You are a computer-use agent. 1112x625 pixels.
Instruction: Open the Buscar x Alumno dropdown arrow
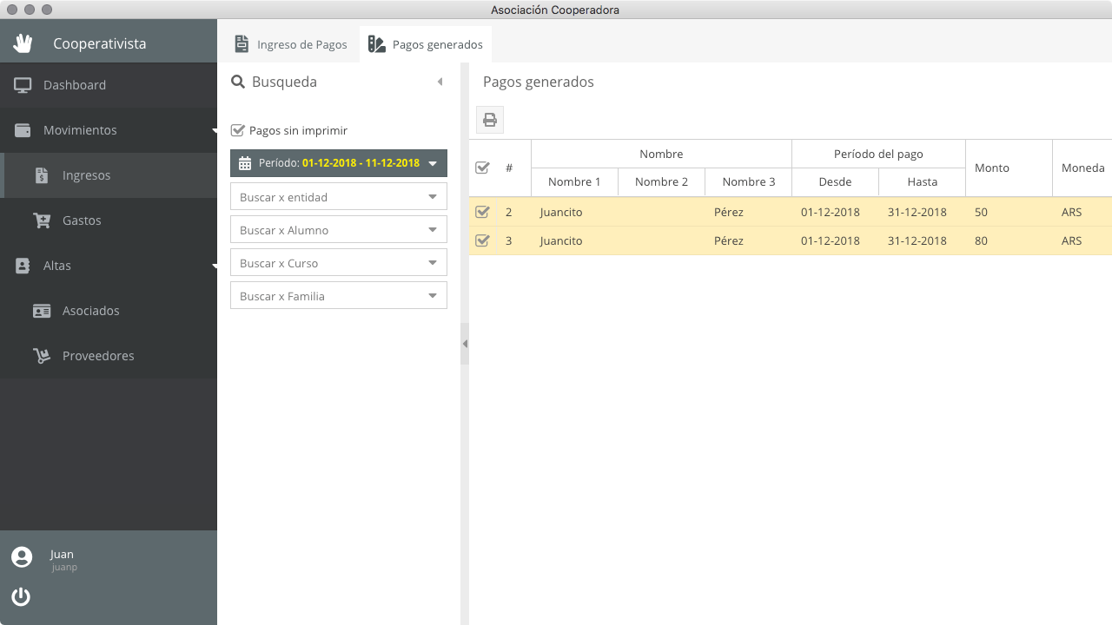pos(433,230)
